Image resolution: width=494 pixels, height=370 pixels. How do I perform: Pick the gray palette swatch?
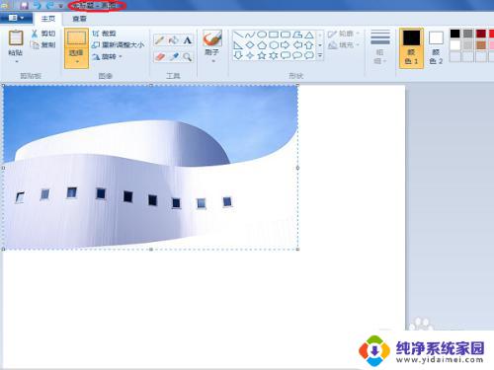coord(468,34)
